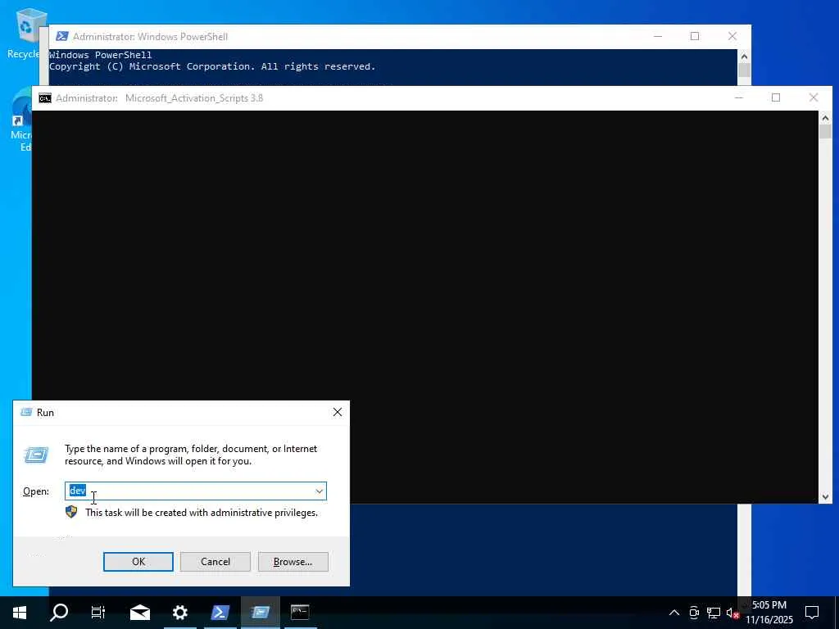Screen dimensions: 839x629
Task: Click scroll-down arrow in Activation Scripts window
Action: click(825, 497)
